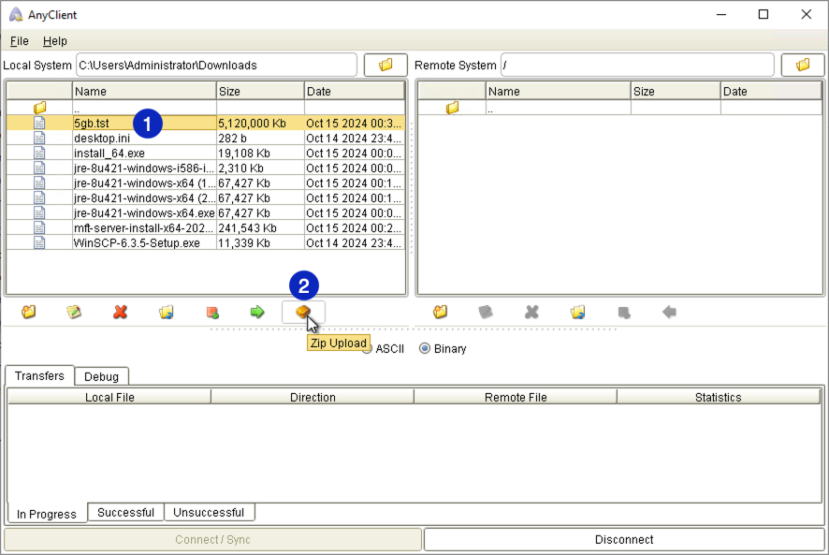Click the green upload arrow icon

[257, 312]
